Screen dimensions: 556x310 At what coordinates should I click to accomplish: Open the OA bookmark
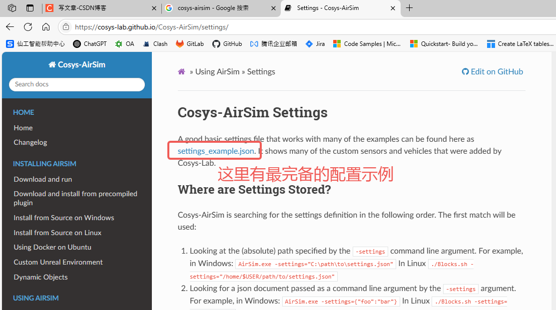click(x=125, y=44)
